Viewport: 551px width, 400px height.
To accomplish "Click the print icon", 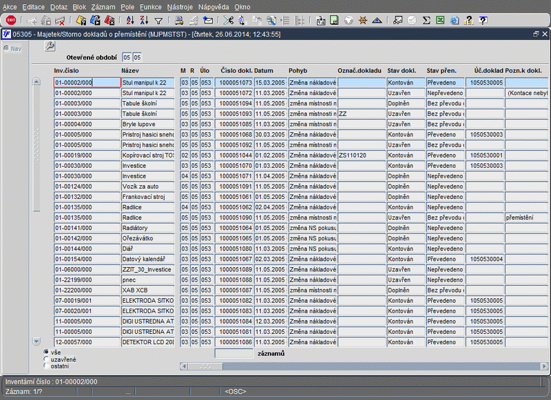I will 179,21.
